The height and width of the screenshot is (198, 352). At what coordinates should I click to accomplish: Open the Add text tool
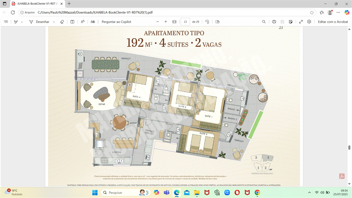tap(73, 21)
